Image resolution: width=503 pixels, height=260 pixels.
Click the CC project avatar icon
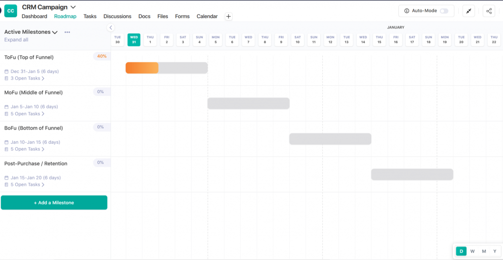(11, 11)
